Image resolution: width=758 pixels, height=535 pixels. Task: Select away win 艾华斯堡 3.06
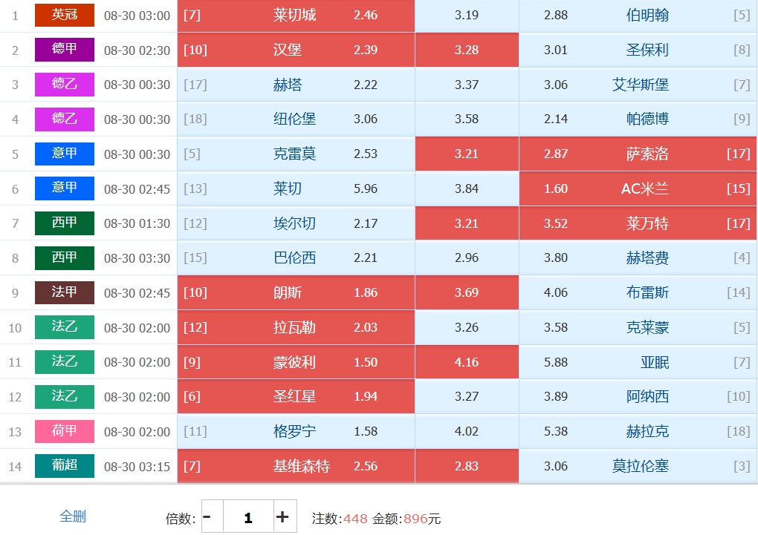point(638,85)
